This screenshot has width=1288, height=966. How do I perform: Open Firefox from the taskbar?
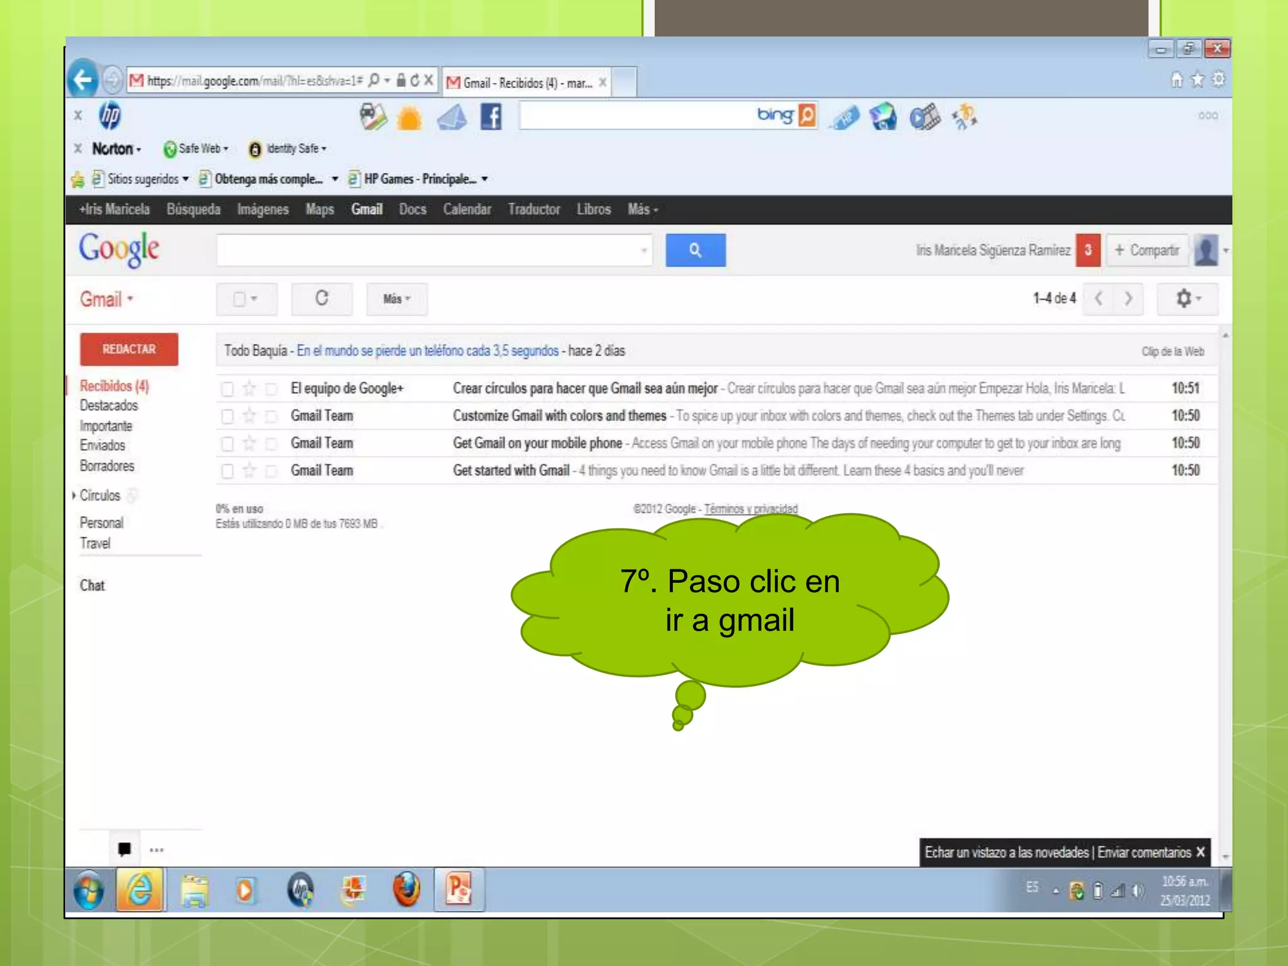pyautogui.click(x=406, y=890)
